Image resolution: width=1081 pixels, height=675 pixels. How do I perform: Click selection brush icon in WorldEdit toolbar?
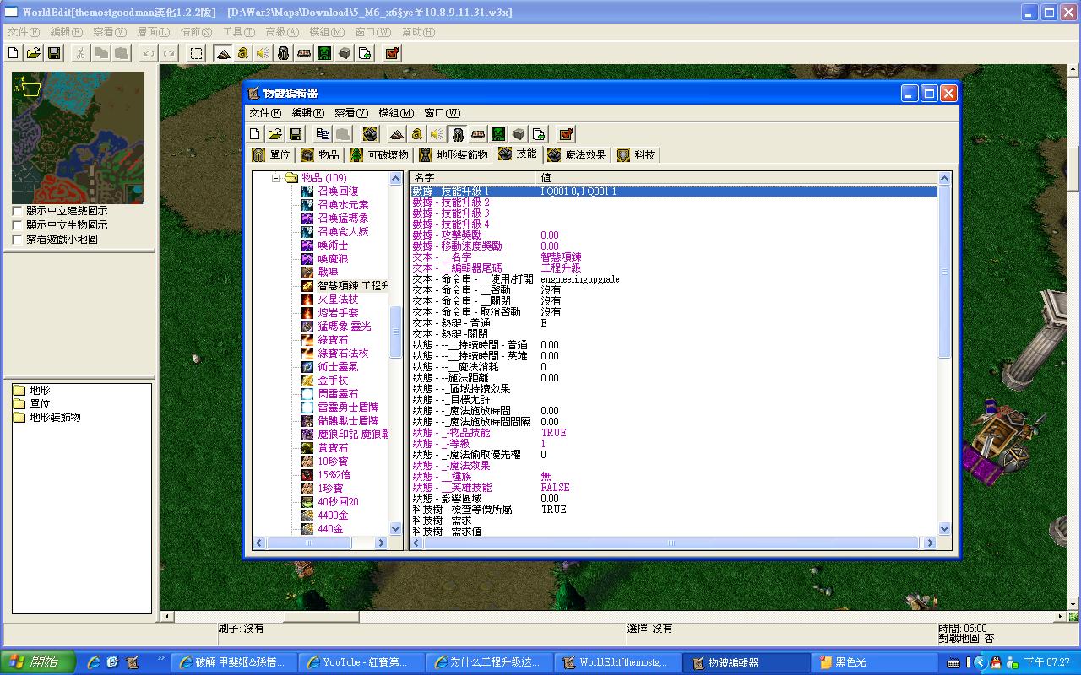point(197,53)
